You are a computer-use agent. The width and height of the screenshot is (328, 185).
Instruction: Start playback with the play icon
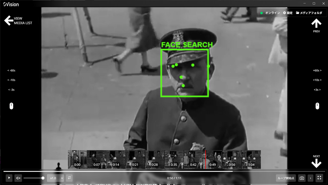click(x=9, y=178)
